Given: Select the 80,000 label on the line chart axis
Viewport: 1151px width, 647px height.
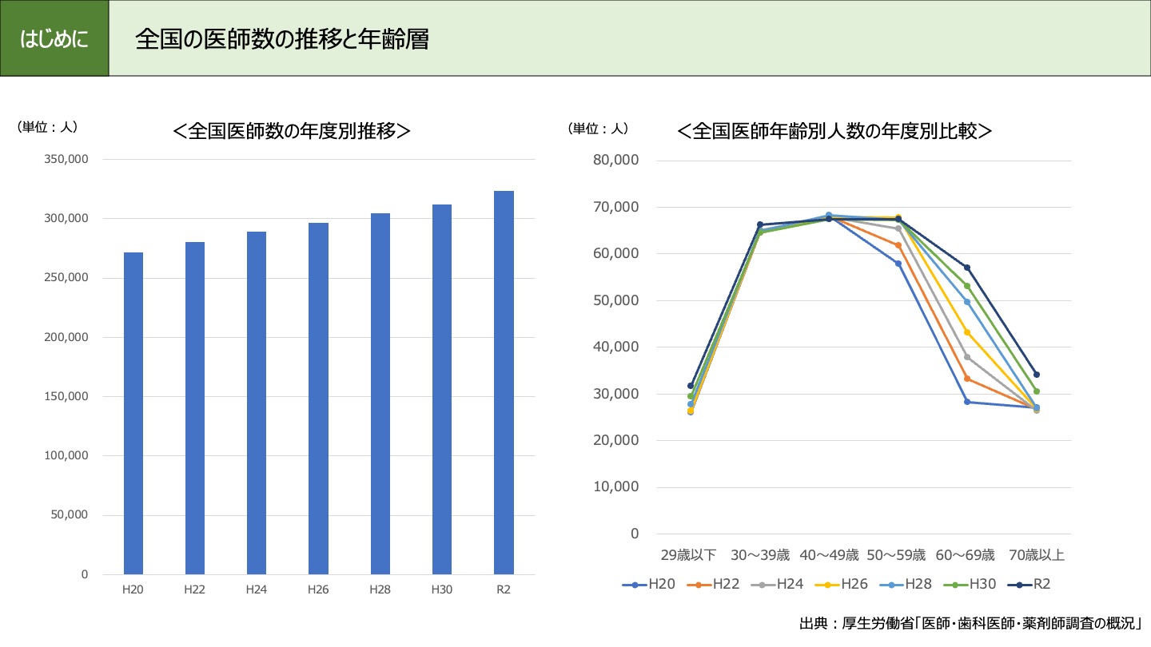Looking at the screenshot, I should pyautogui.click(x=615, y=160).
